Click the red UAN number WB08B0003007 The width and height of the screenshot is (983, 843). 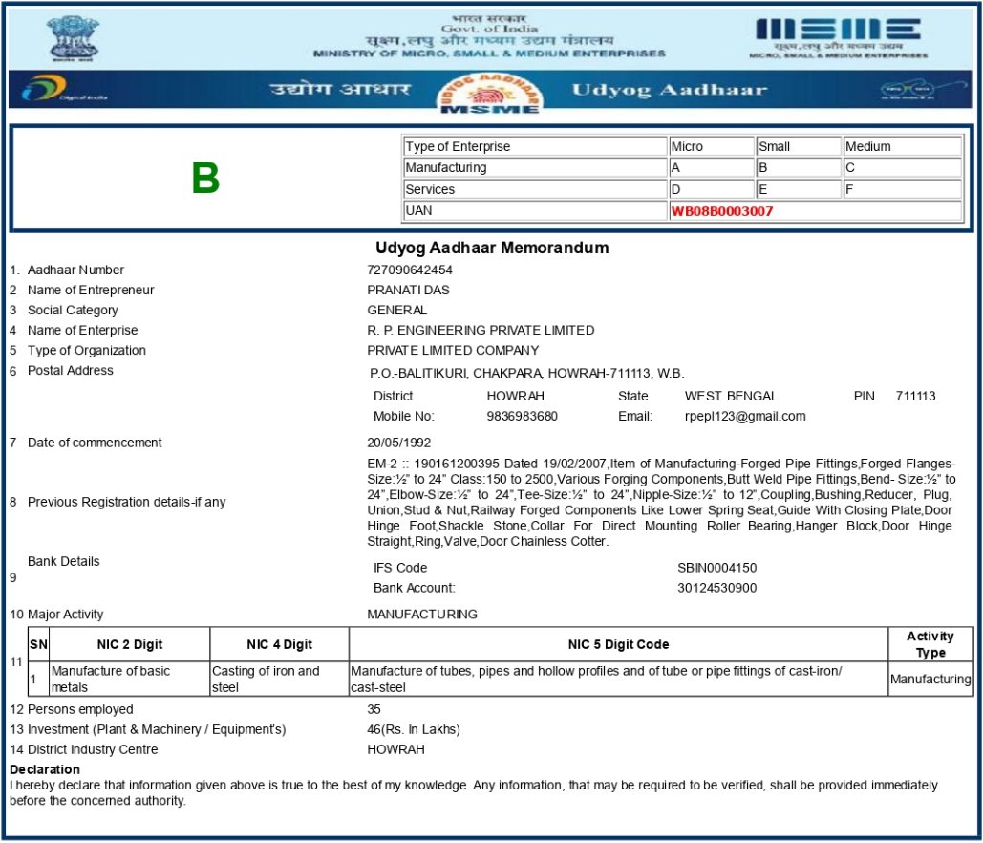click(x=722, y=210)
